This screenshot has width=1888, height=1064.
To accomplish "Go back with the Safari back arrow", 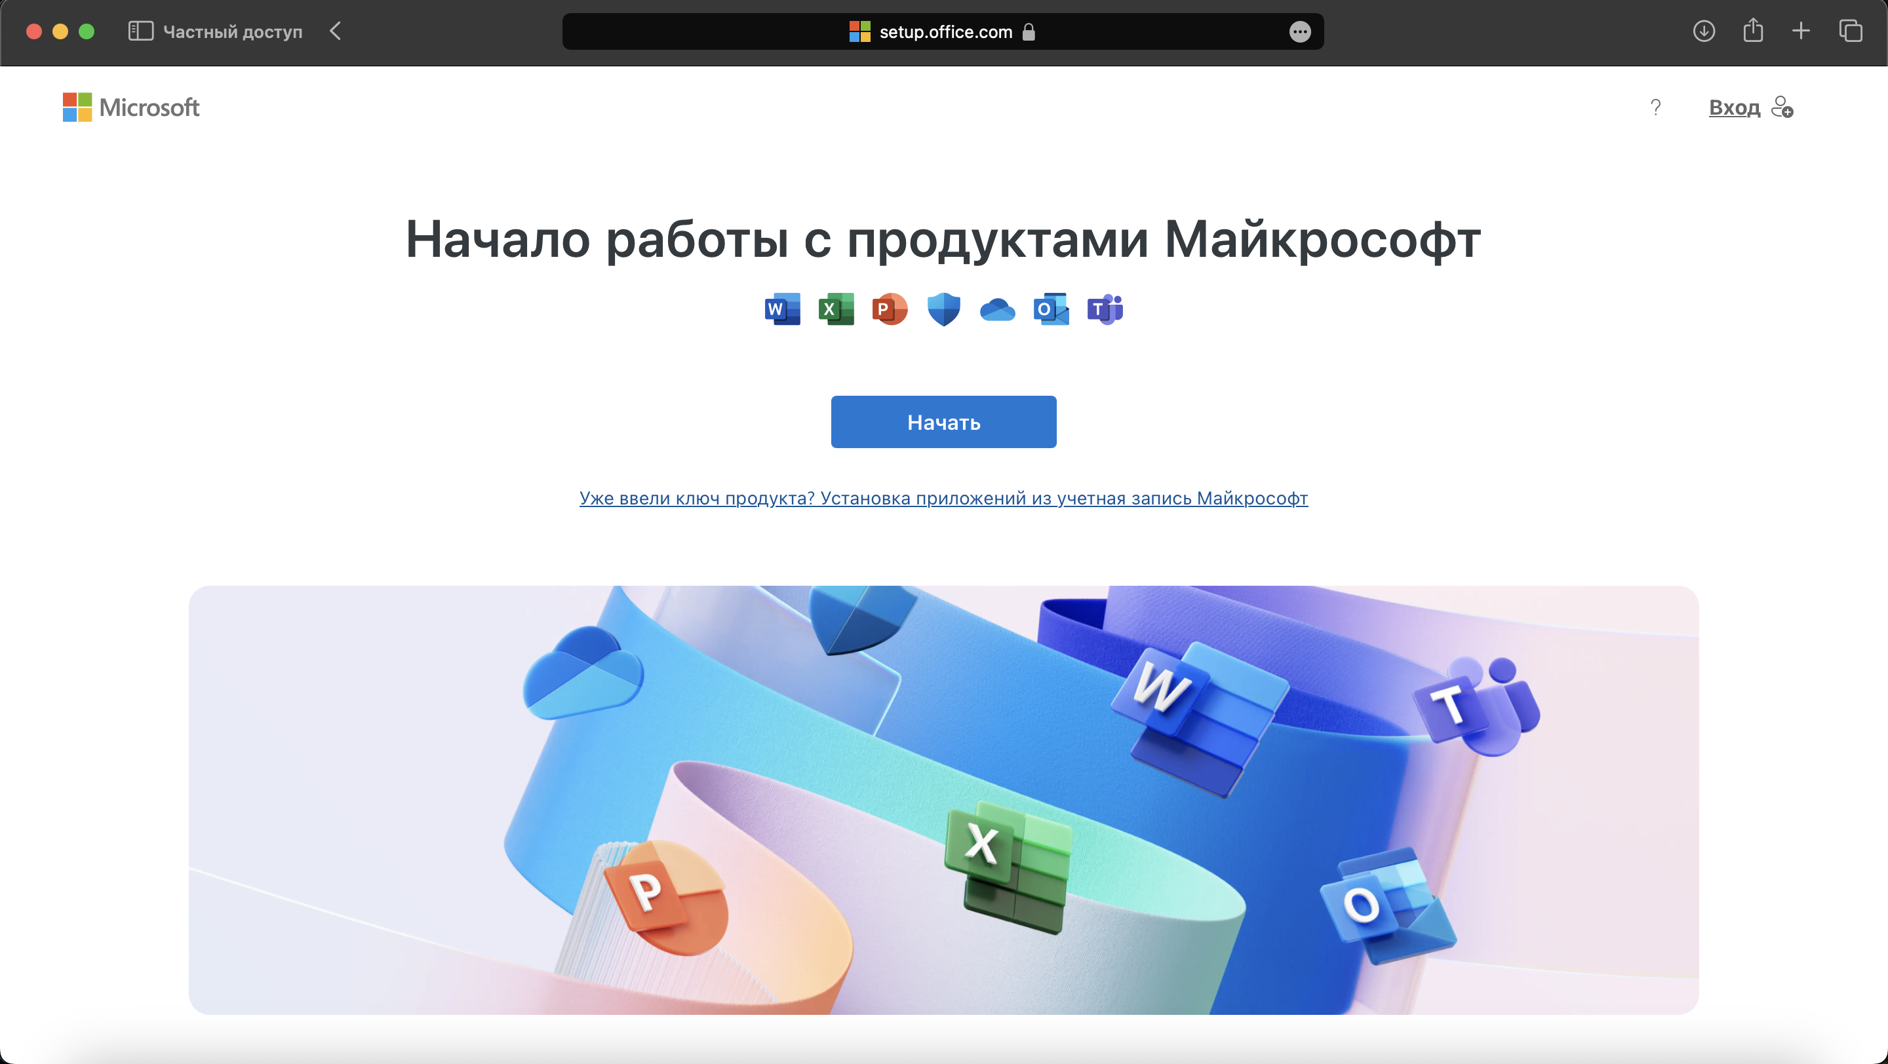I will (x=335, y=31).
